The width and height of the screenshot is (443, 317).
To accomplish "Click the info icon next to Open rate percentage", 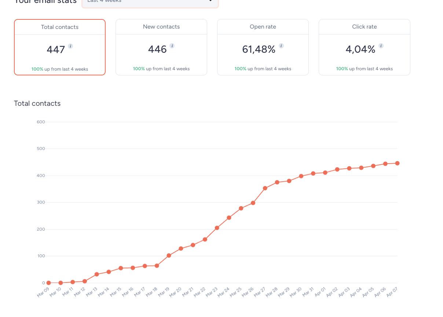I will tap(281, 46).
